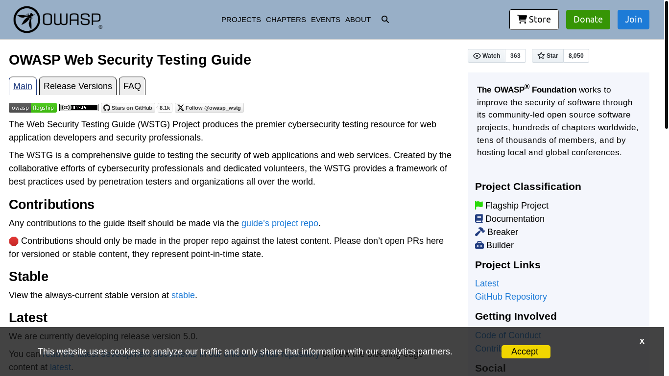Click the 363 watchers count

[515, 56]
